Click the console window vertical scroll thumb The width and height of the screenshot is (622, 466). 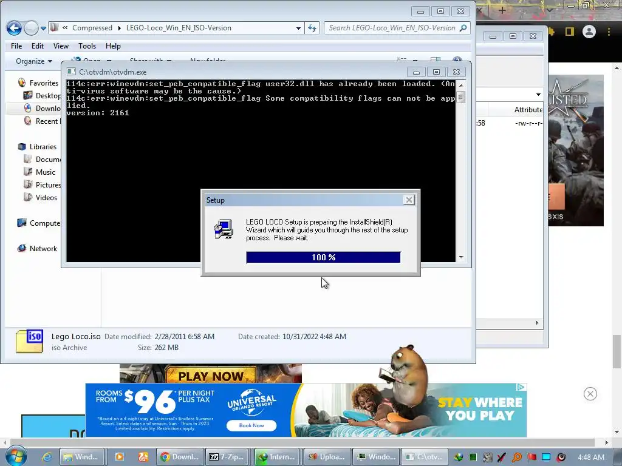460,97
